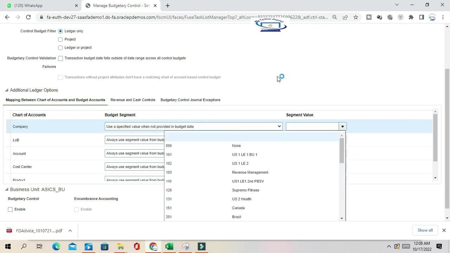View site information lock icon

[41, 17]
